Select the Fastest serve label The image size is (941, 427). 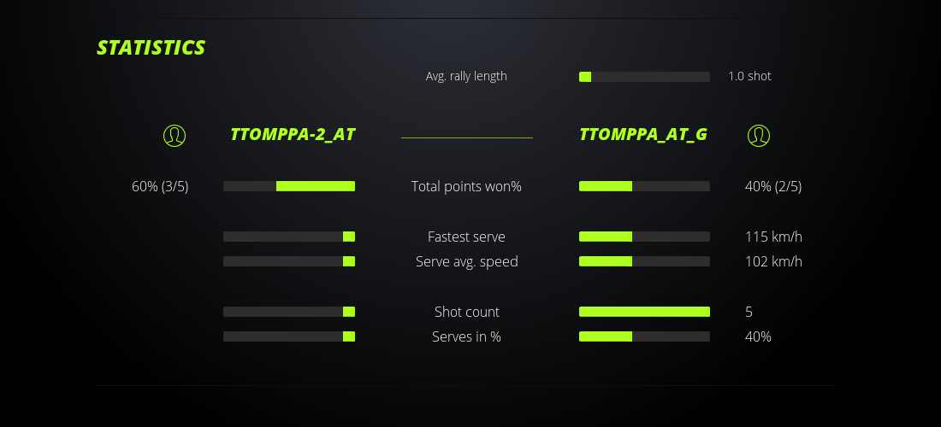coord(466,237)
